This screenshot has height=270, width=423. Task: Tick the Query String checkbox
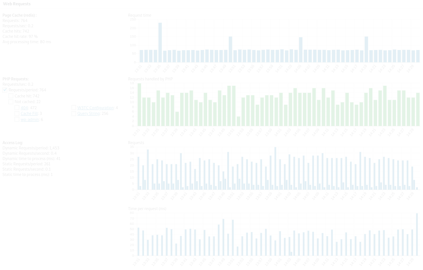point(74,113)
